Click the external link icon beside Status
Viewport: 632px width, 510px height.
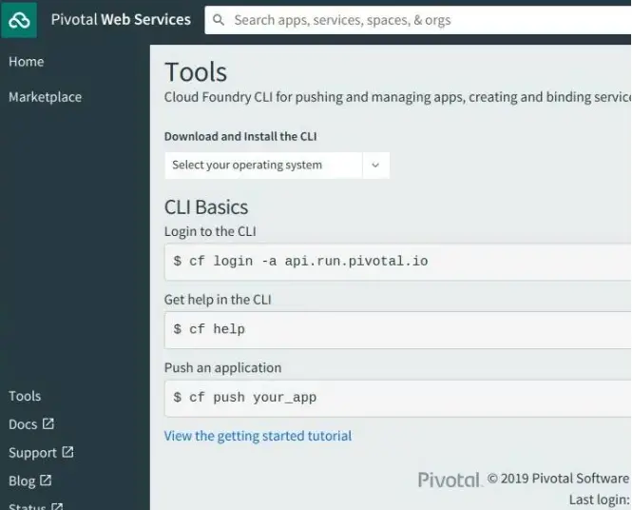pyautogui.click(x=57, y=506)
